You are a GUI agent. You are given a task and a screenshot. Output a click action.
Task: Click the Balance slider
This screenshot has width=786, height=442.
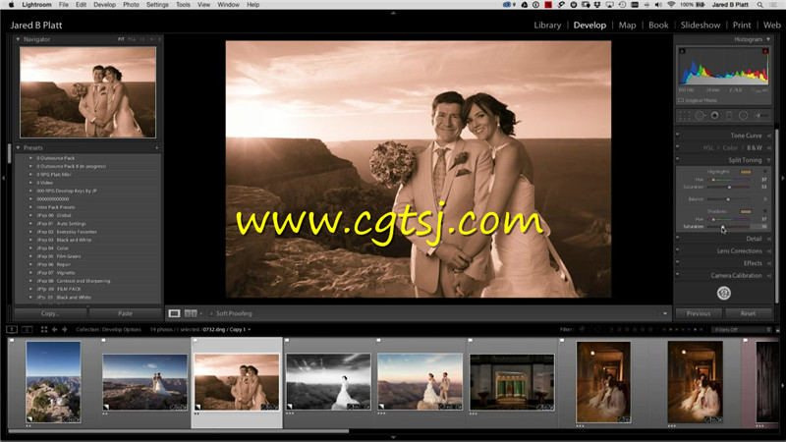coord(728,199)
